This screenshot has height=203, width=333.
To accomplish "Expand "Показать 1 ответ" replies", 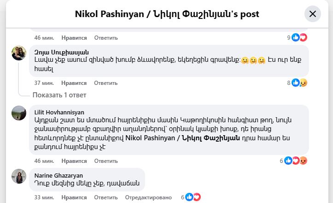I will [x=59, y=95].
